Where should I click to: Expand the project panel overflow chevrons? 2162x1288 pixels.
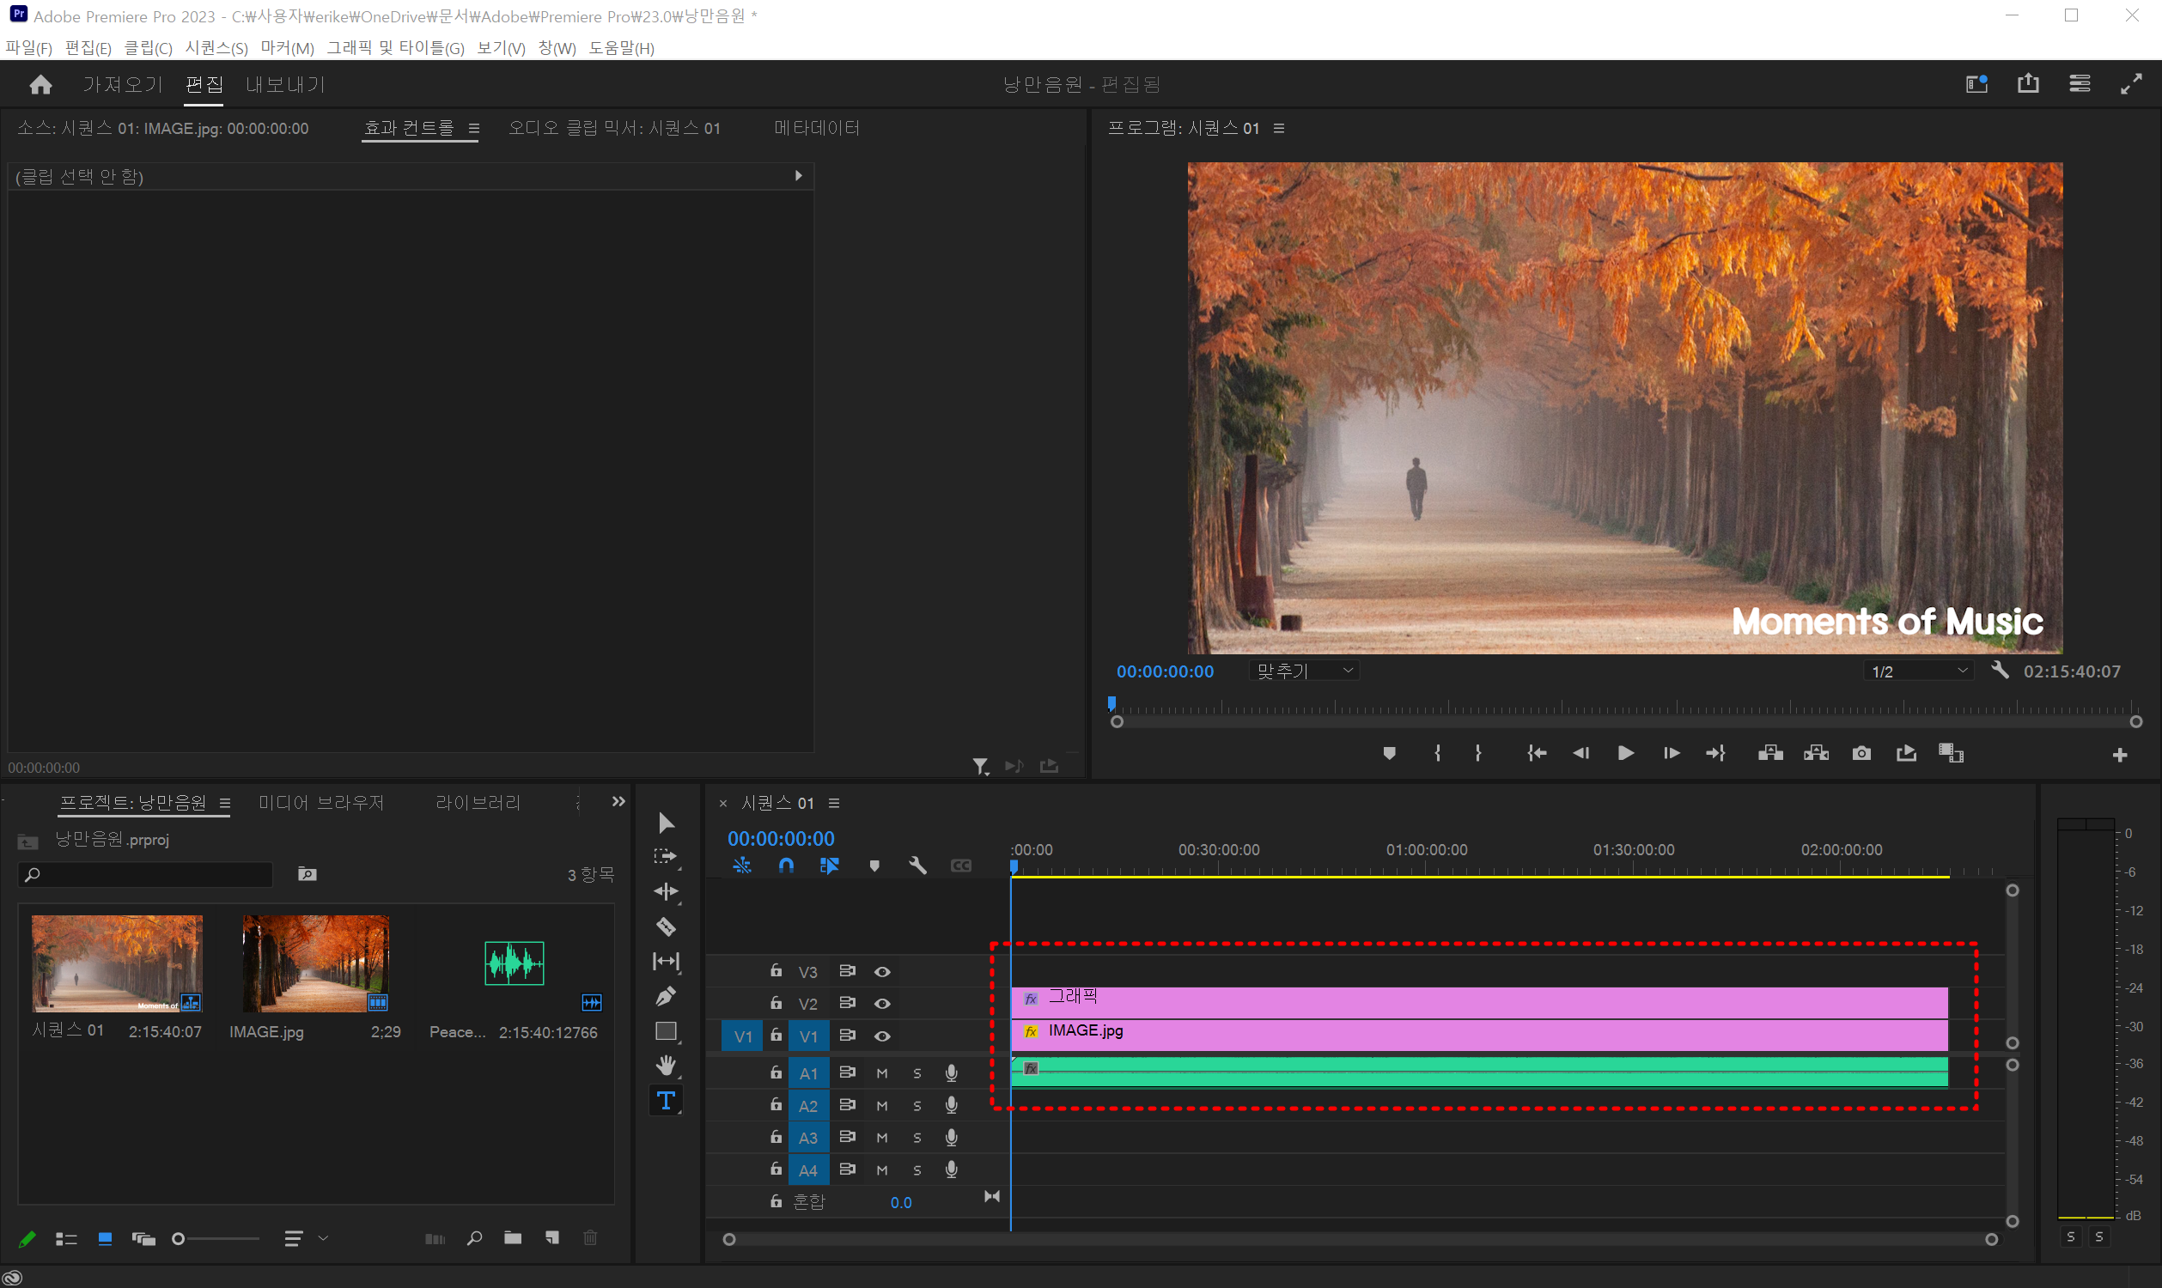click(x=618, y=802)
